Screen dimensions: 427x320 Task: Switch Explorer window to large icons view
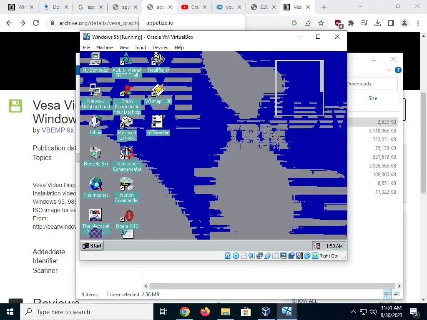tap(397, 294)
